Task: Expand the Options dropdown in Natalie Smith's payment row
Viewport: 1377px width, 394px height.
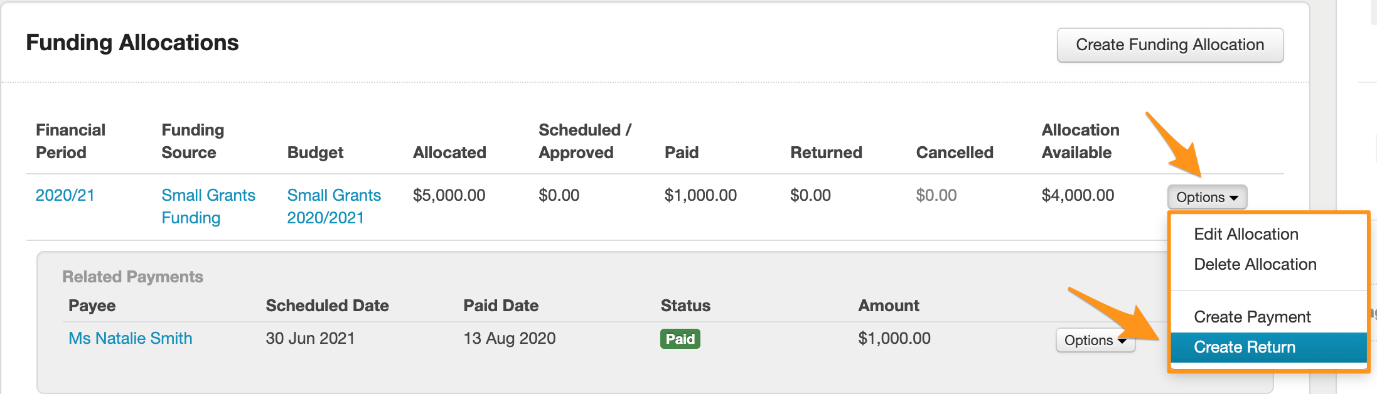Action: [x=1094, y=340]
